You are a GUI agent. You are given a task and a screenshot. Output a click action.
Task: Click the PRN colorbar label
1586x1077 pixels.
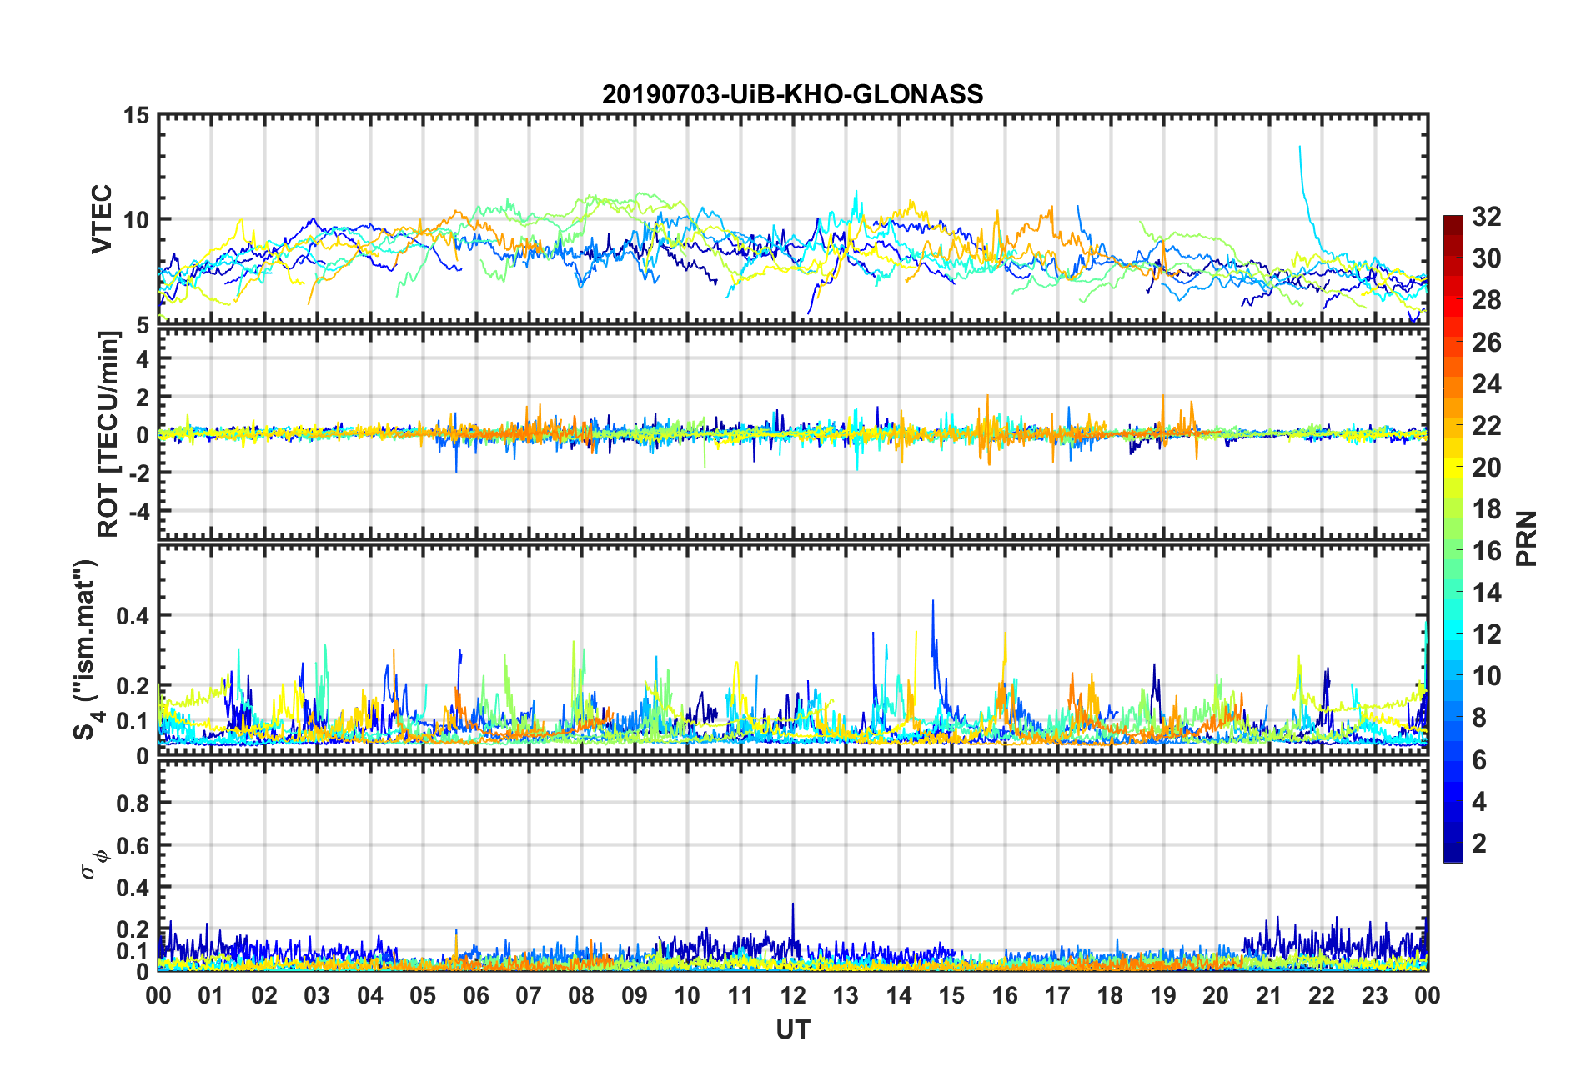click(x=1526, y=538)
